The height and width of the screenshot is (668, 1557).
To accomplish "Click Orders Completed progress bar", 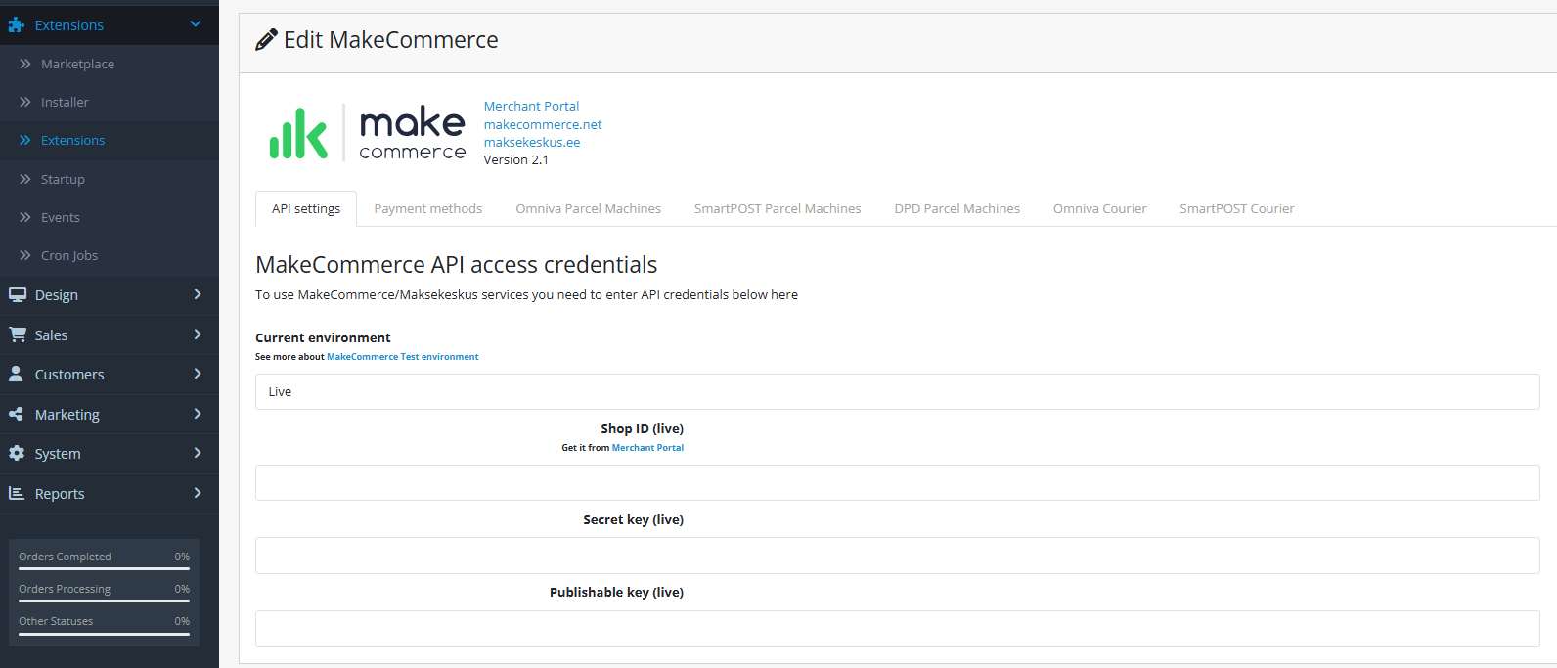I will 104,568.
